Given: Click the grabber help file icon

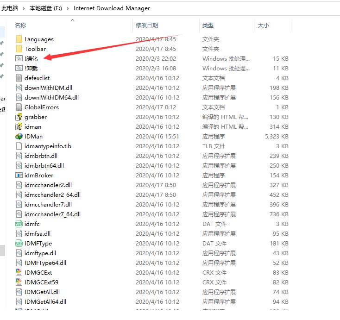Looking at the screenshot, I should click(x=19, y=117).
